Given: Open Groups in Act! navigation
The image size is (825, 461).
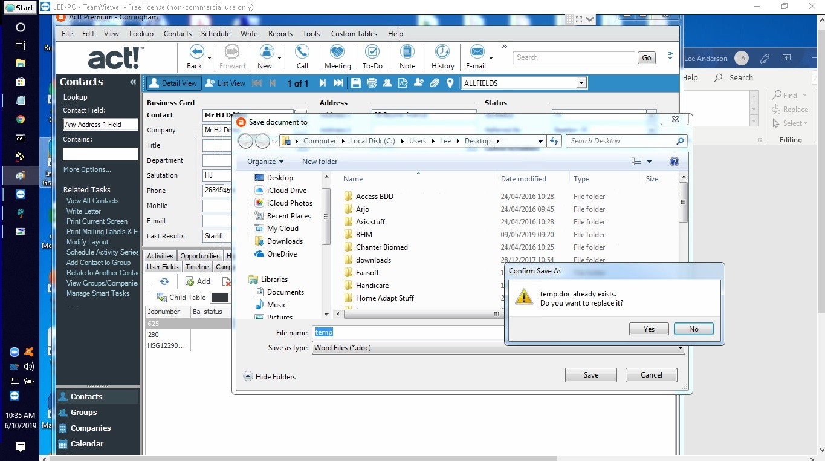Looking at the screenshot, I should pos(84,413).
